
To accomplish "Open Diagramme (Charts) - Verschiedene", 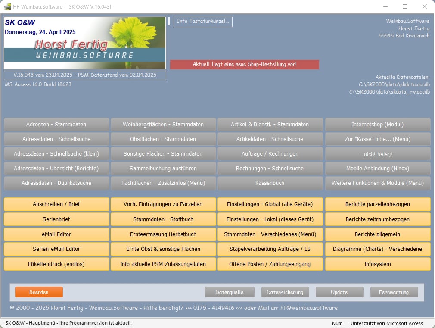I will click(377, 249).
